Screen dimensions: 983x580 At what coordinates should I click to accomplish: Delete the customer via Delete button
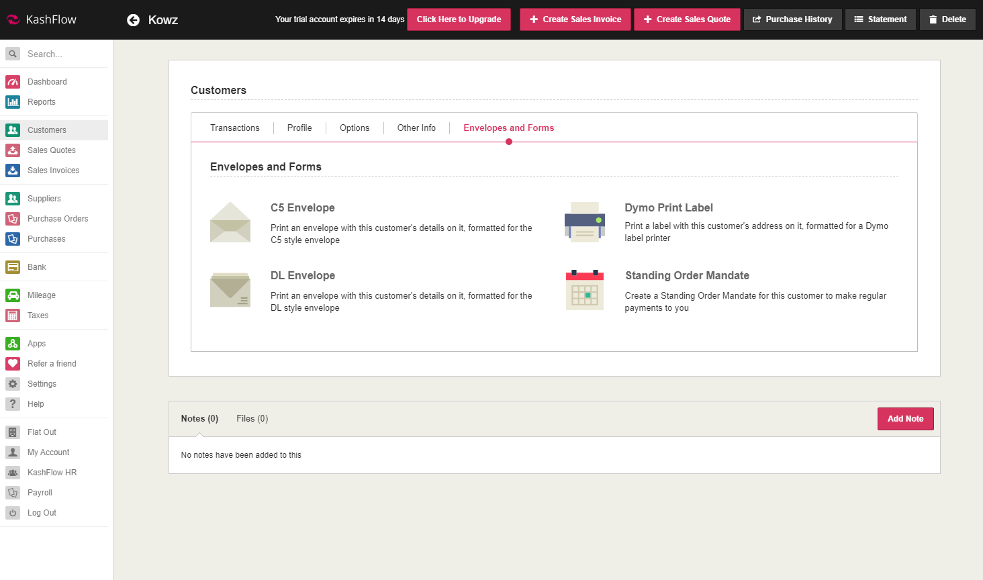coord(947,19)
